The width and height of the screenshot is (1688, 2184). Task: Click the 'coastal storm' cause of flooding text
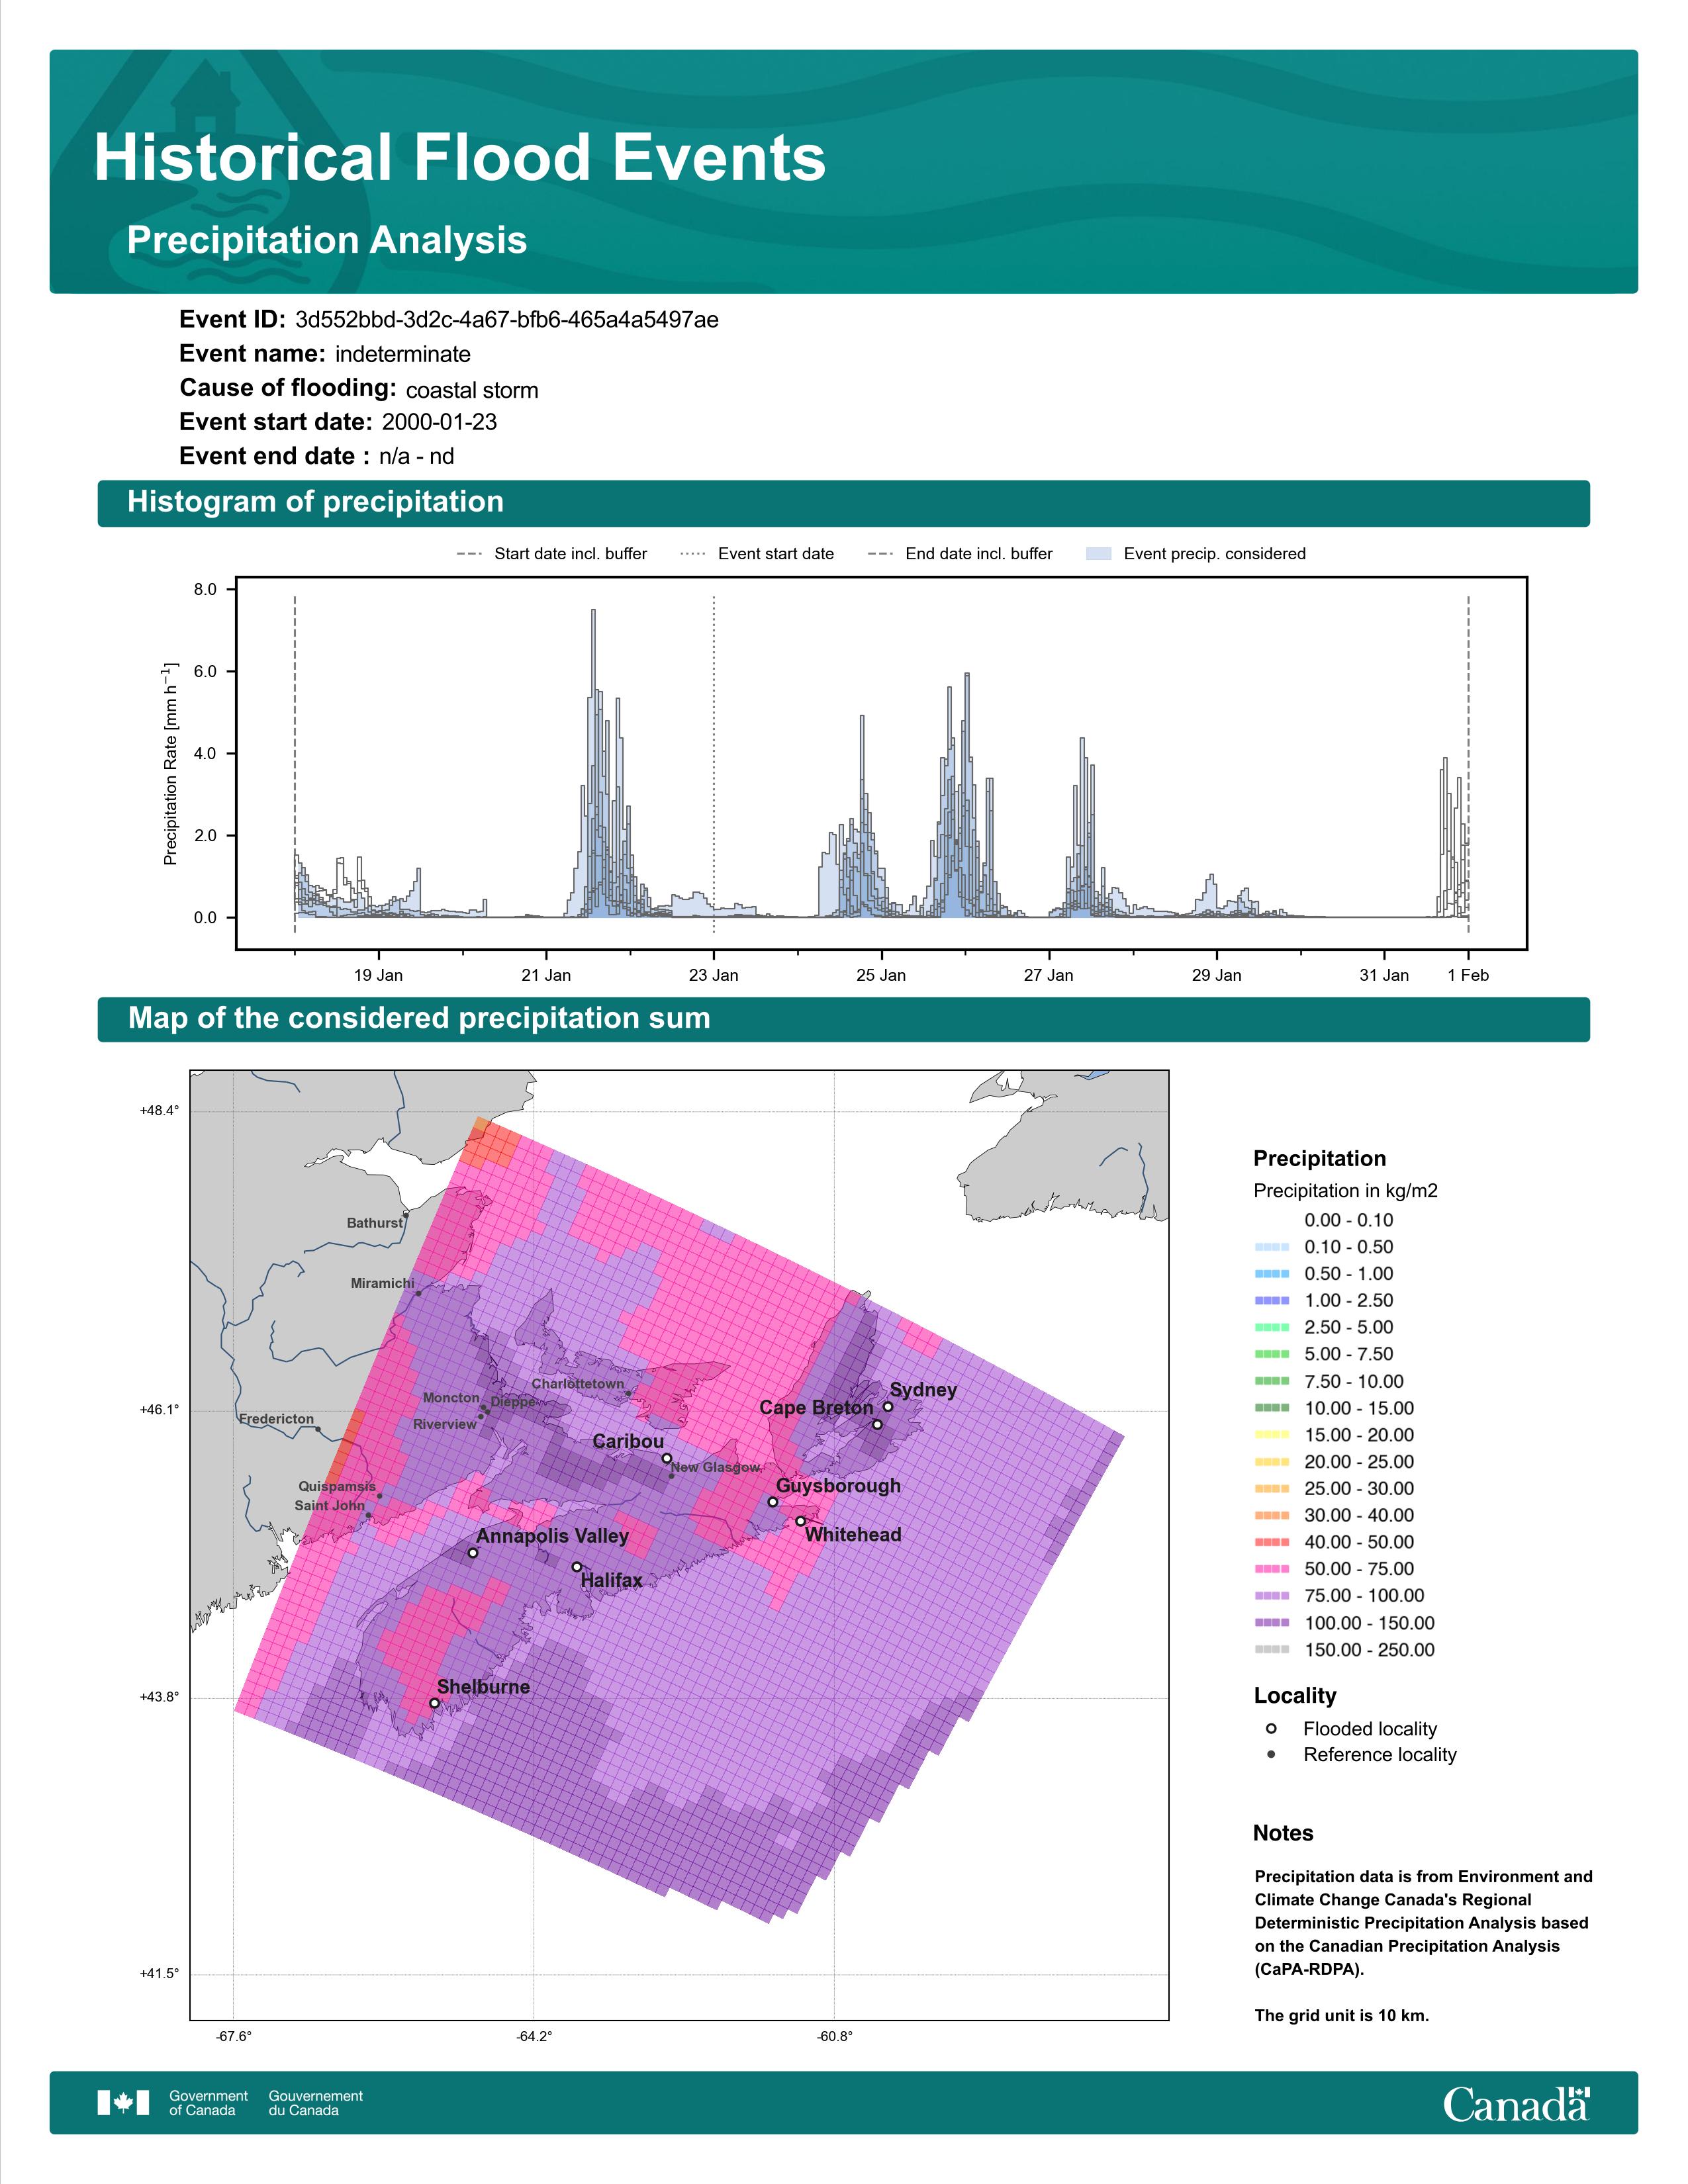472,390
